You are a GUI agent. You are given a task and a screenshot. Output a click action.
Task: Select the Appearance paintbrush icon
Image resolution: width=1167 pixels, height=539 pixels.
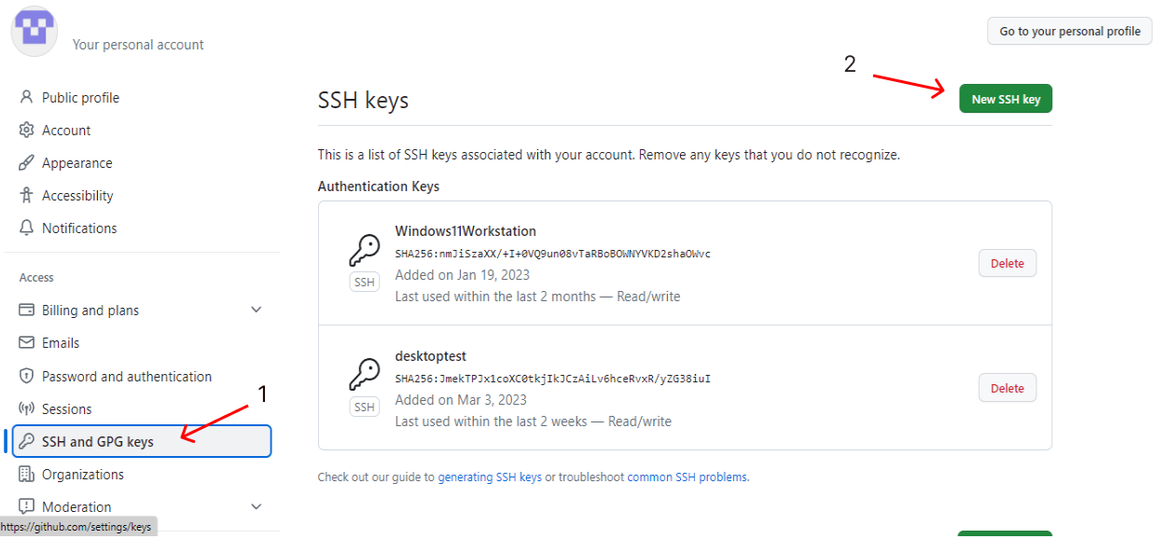click(x=26, y=162)
